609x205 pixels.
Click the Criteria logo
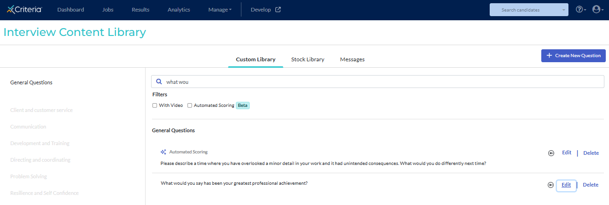pos(24,10)
